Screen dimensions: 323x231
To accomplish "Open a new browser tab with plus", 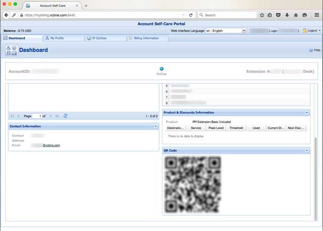I will pyautogui.click(x=86, y=6).
